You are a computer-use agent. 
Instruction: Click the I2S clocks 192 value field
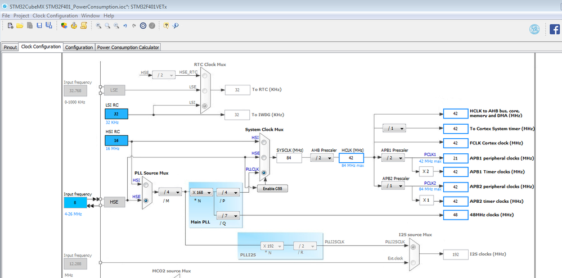pos(456,254)
